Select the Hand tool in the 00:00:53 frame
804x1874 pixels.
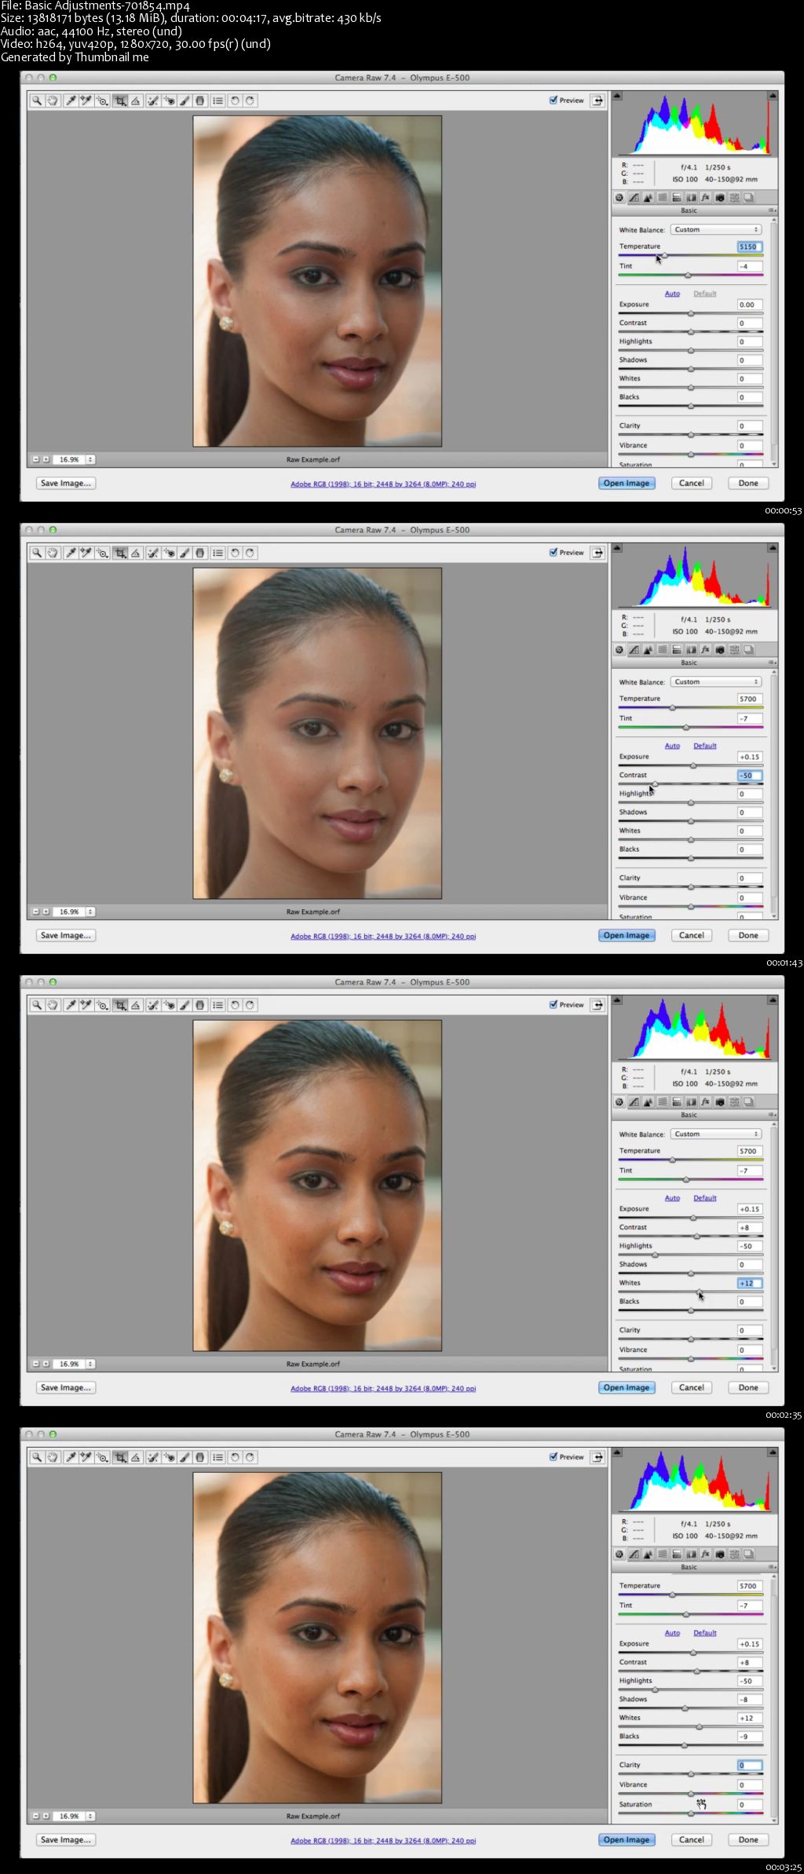tap(53, 100)
